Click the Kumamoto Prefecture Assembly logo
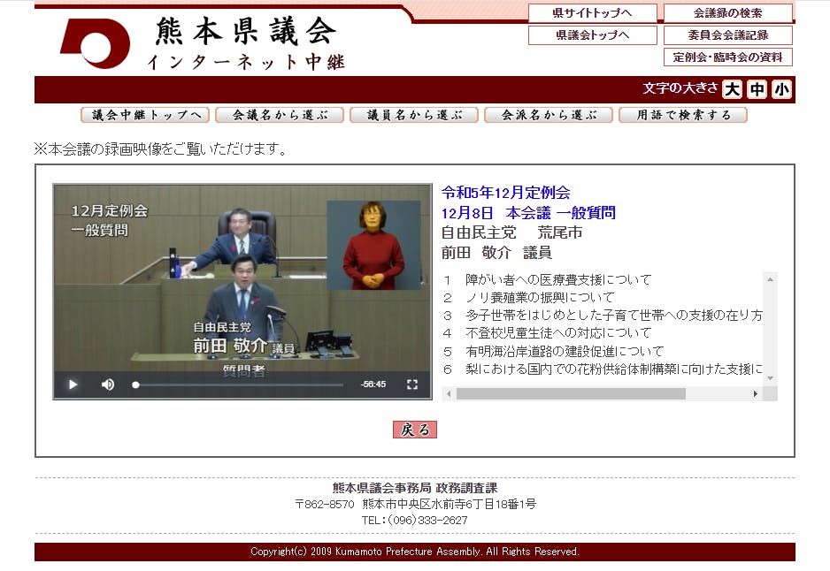The height and width of the screenshot is (571, 830). pos(96,42)
